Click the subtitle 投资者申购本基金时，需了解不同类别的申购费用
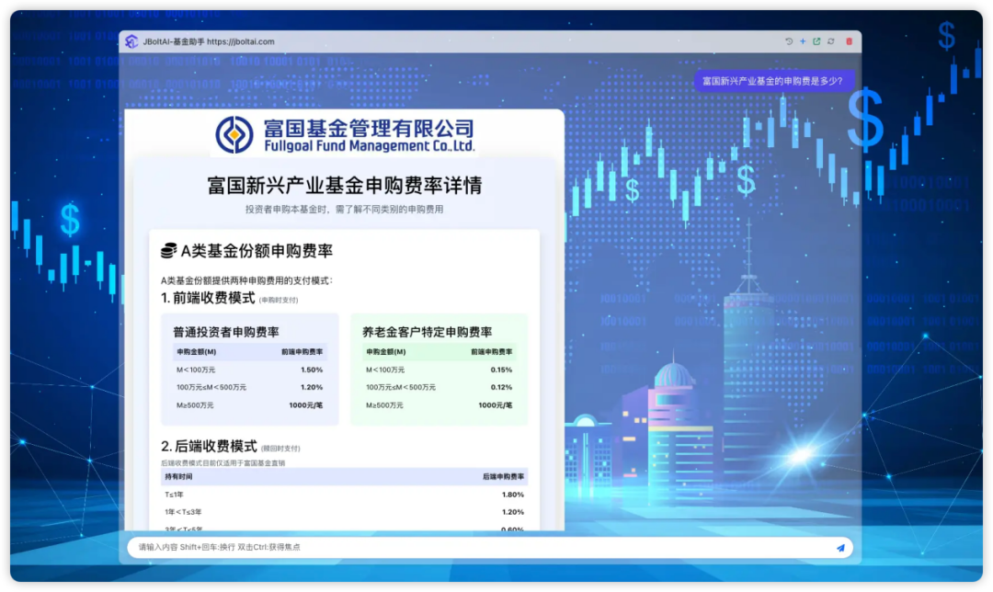The height and width of the screenshot is (592, 993). [345, 209]
